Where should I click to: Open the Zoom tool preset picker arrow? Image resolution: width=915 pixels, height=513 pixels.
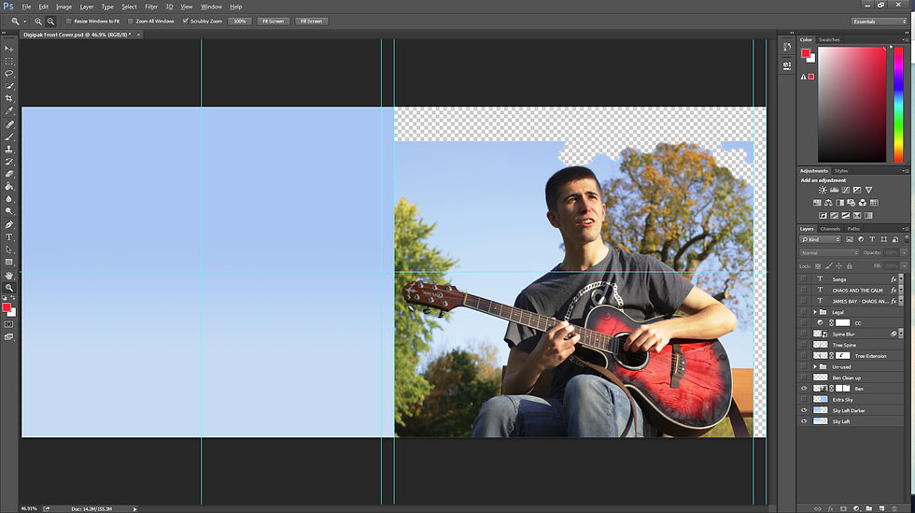[25, 21]
